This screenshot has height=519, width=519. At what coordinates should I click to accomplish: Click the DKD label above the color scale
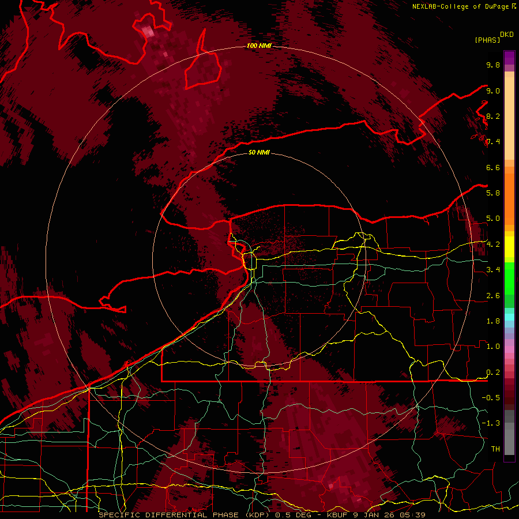point(507,35)
